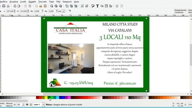
Task: Open the Text and Font dialog icon
Action: pos(97,6)
